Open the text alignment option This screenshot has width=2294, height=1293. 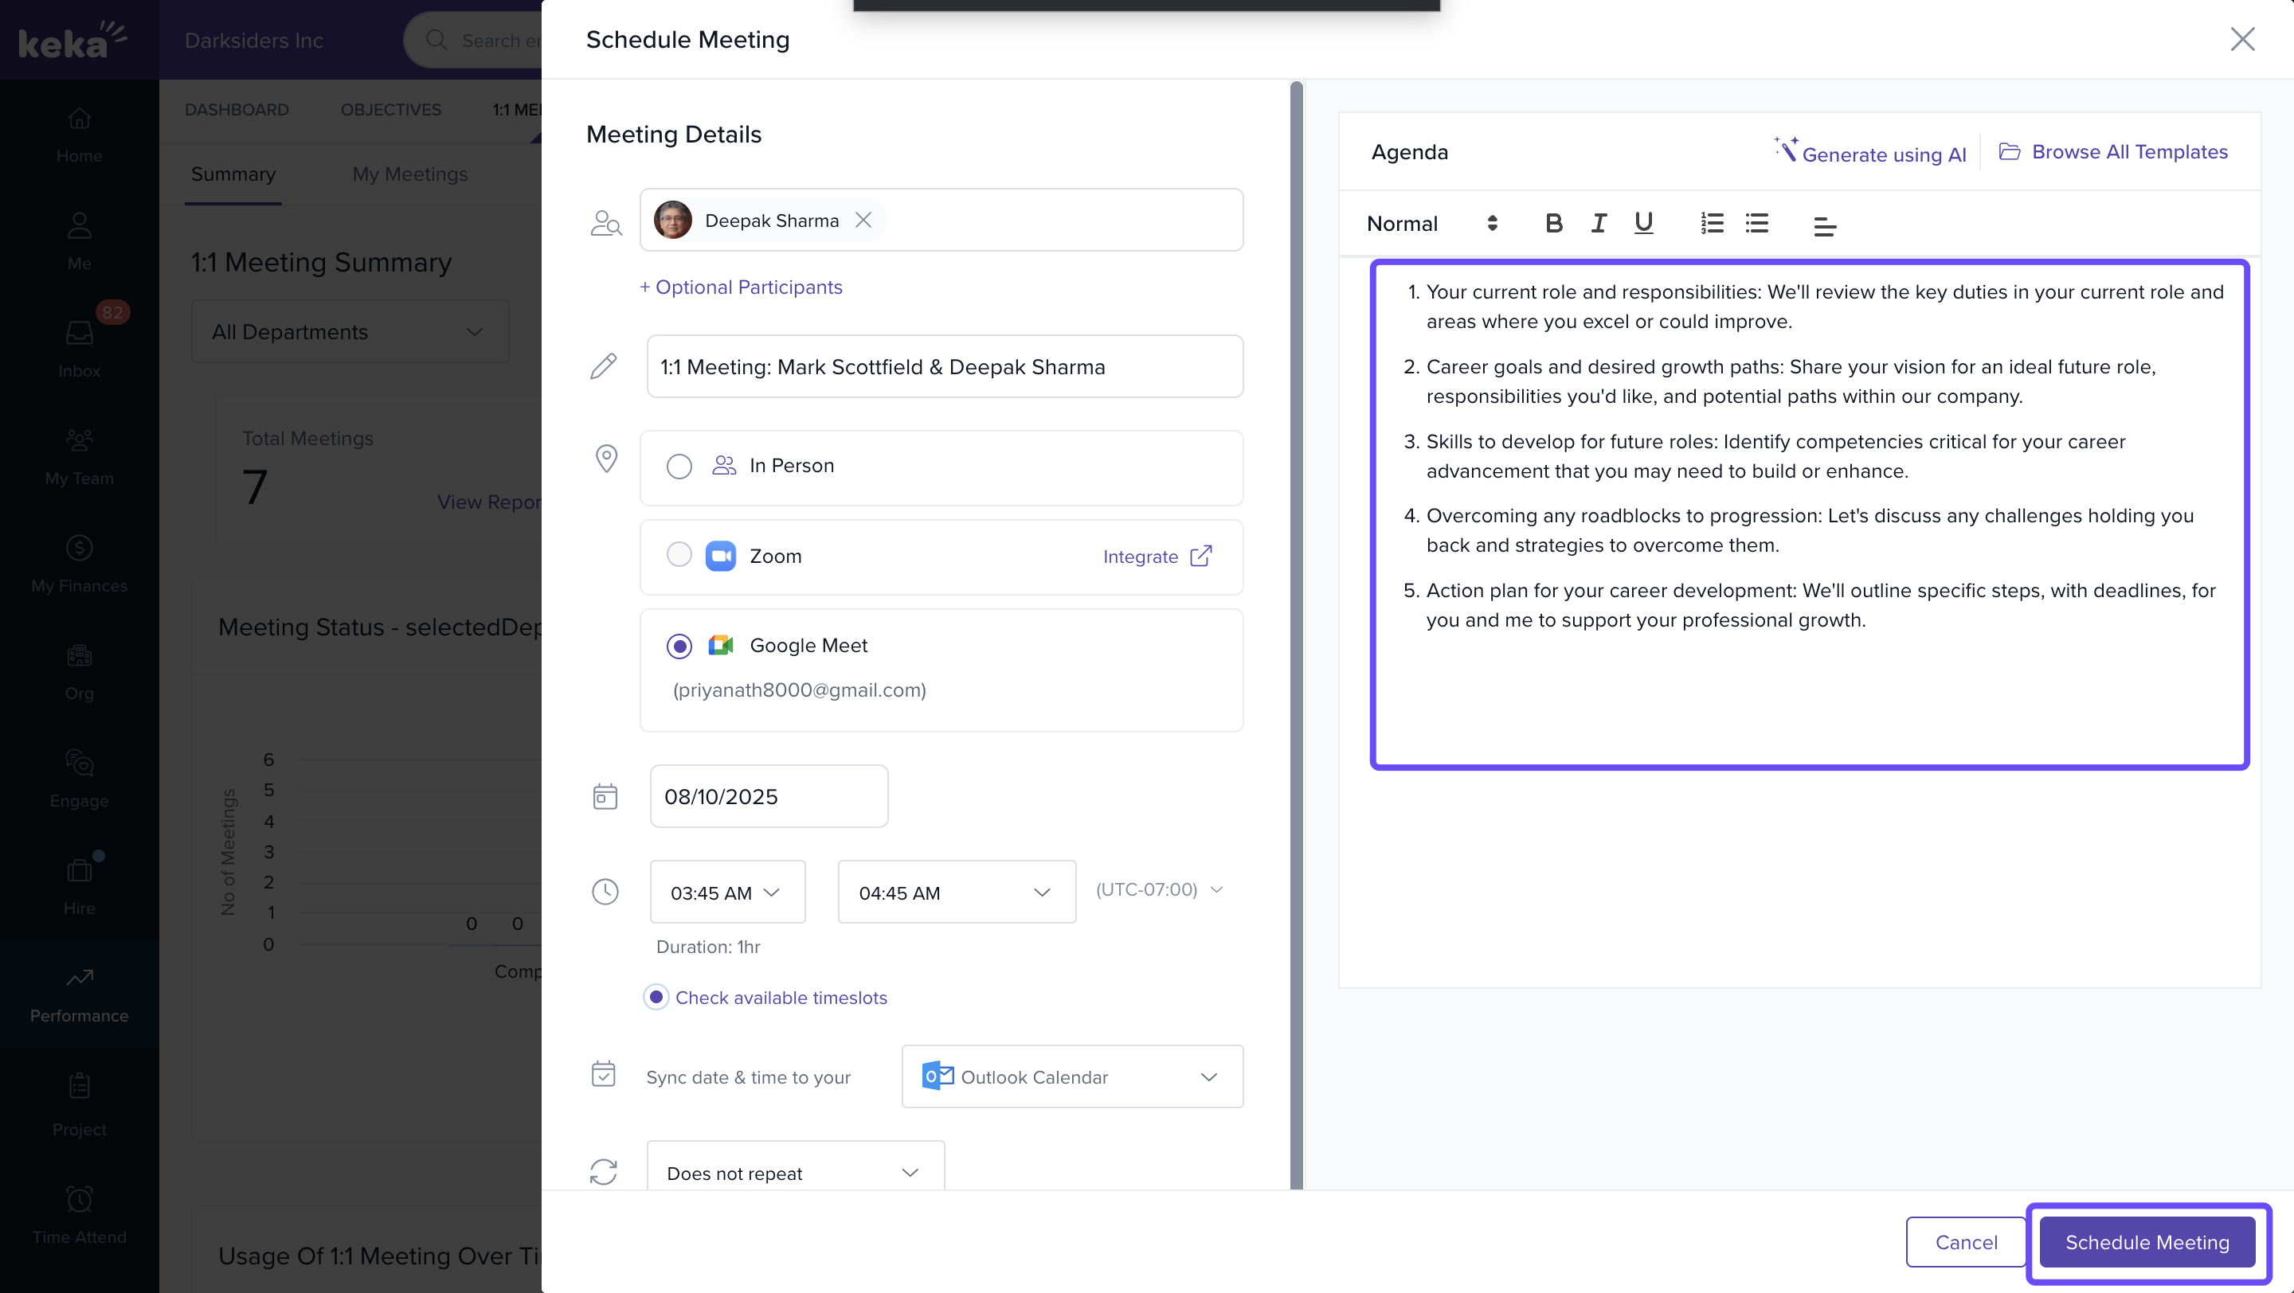click(1824, 226)
